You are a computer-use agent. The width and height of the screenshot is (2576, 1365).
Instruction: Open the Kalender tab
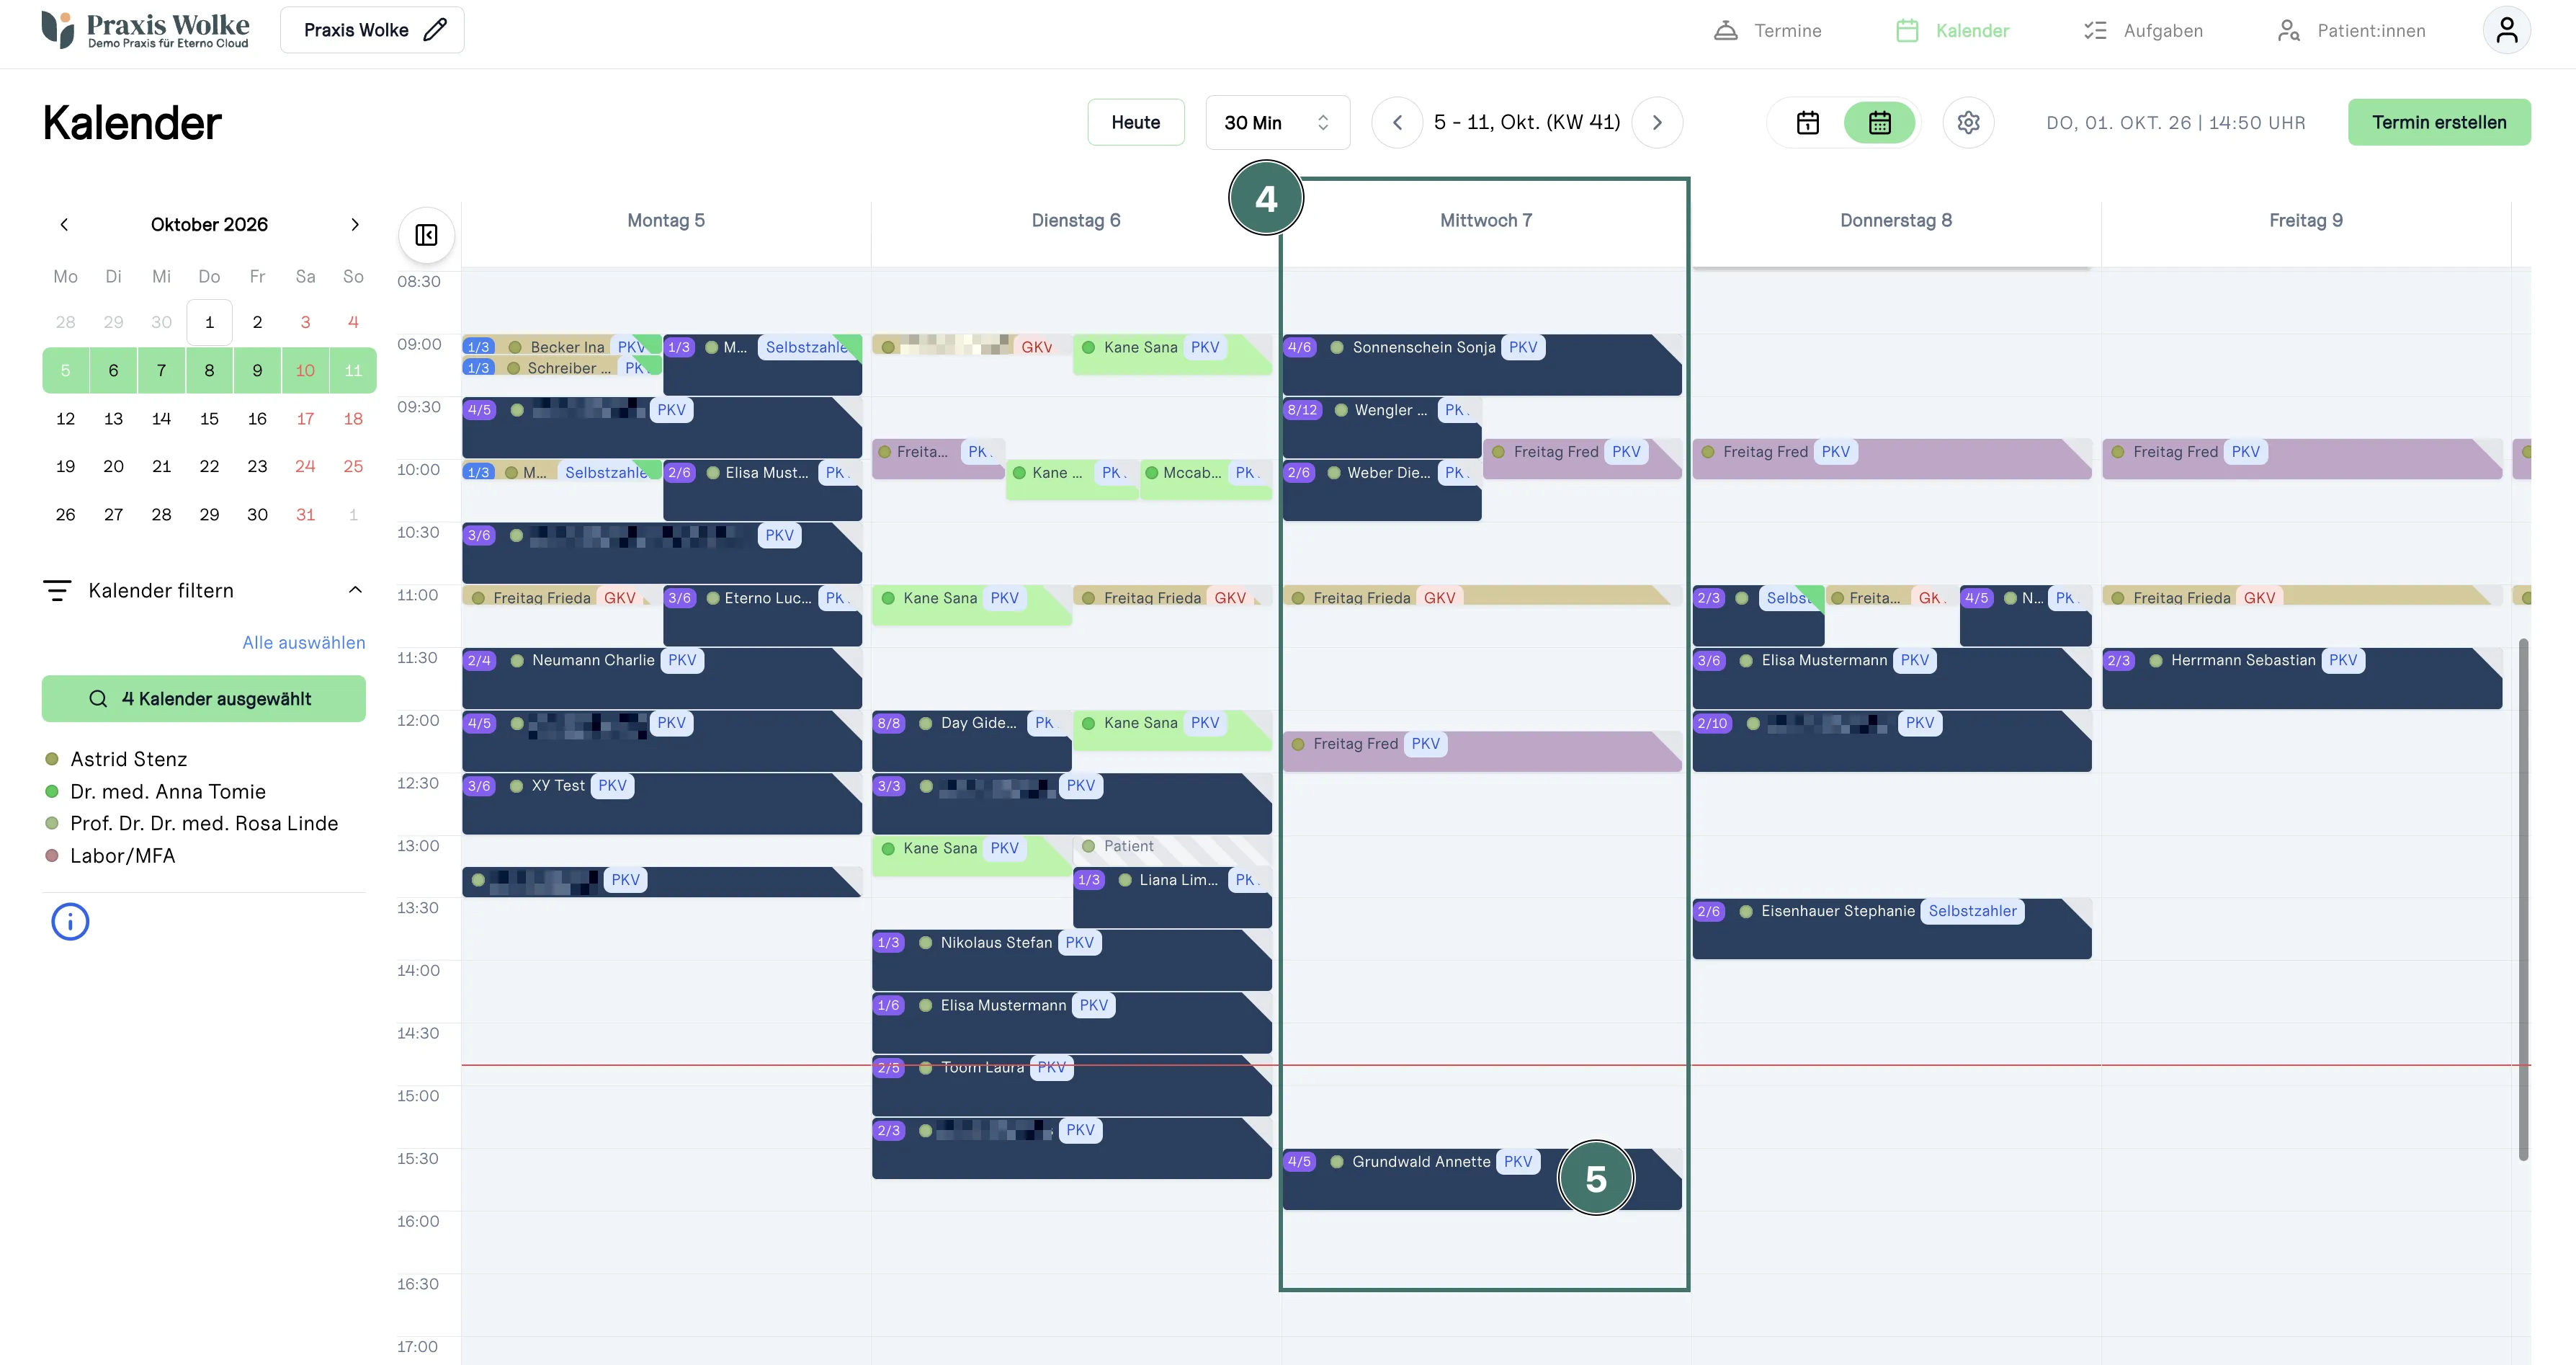pyautogui.click(x=1952, y=30)
